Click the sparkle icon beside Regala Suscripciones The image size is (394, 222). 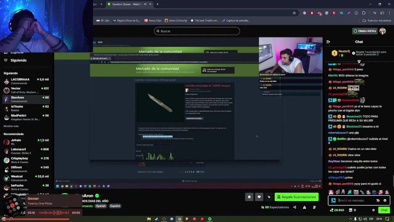click(269, 197)
